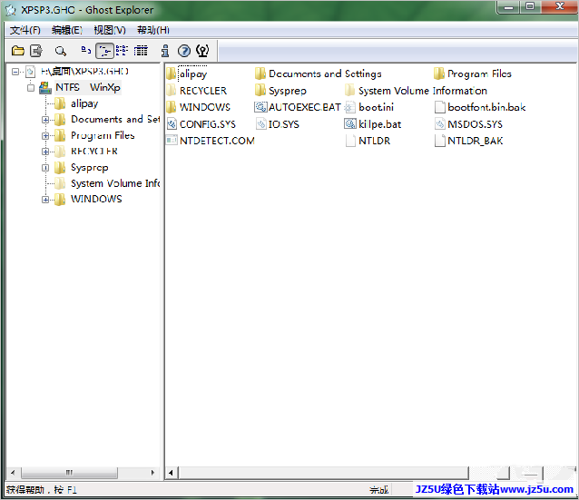This screenshot has width=579, height=500.
Task: Click the Open image file toolbar icon
Action: click(18, 51)
